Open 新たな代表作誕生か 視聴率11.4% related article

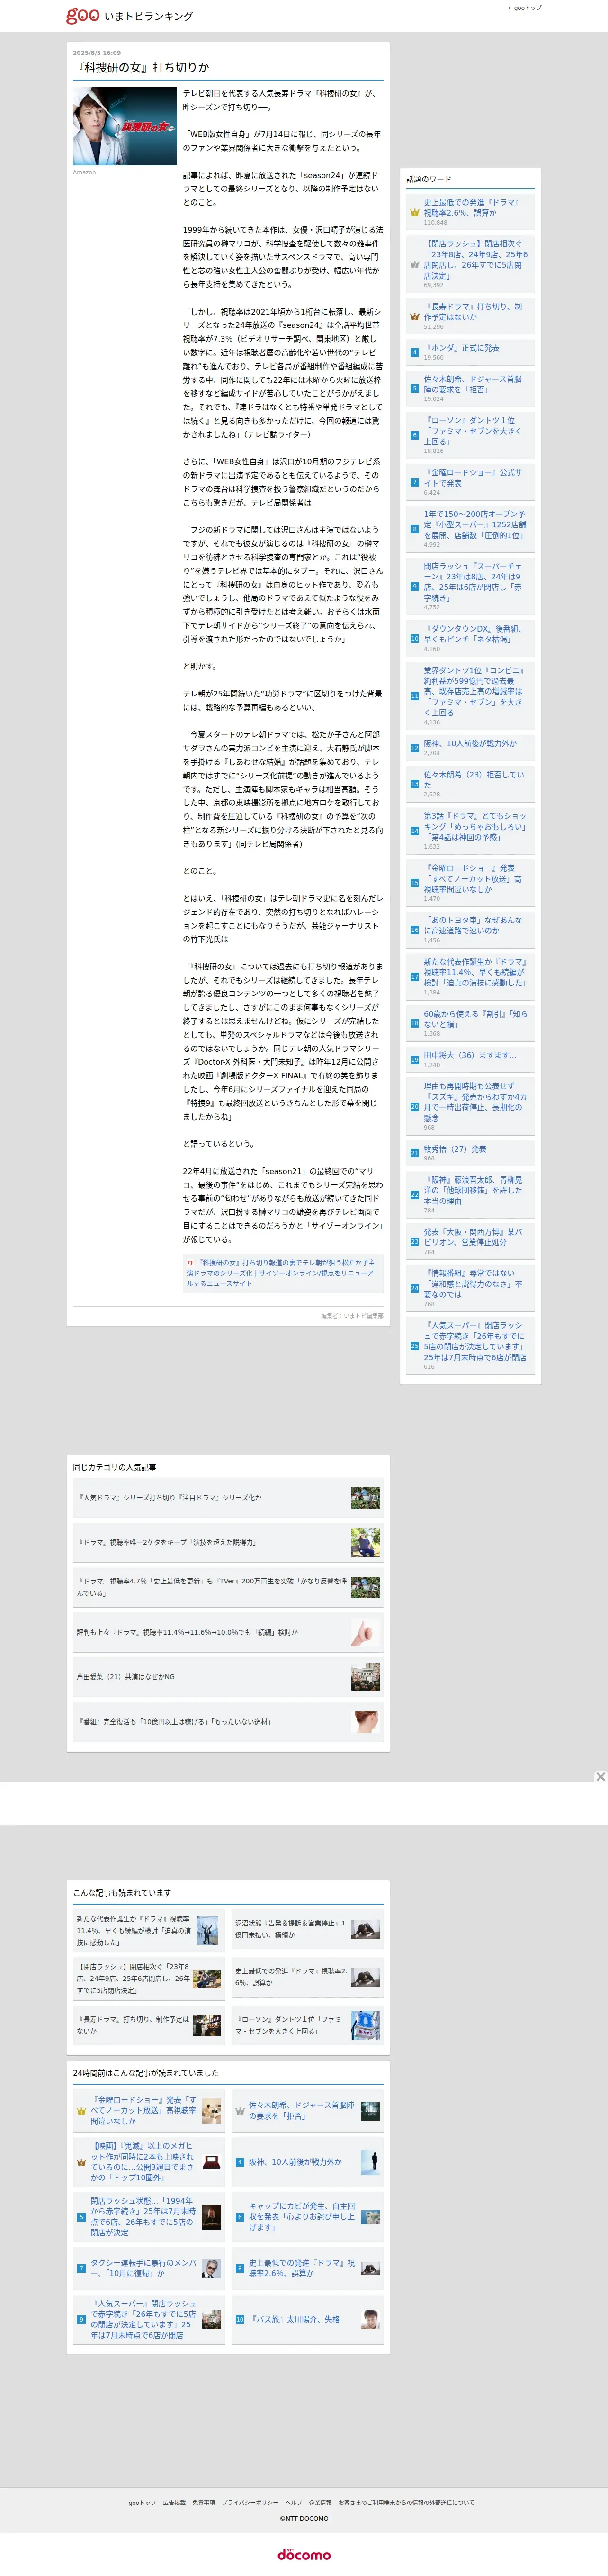(x=134, y=1930)
